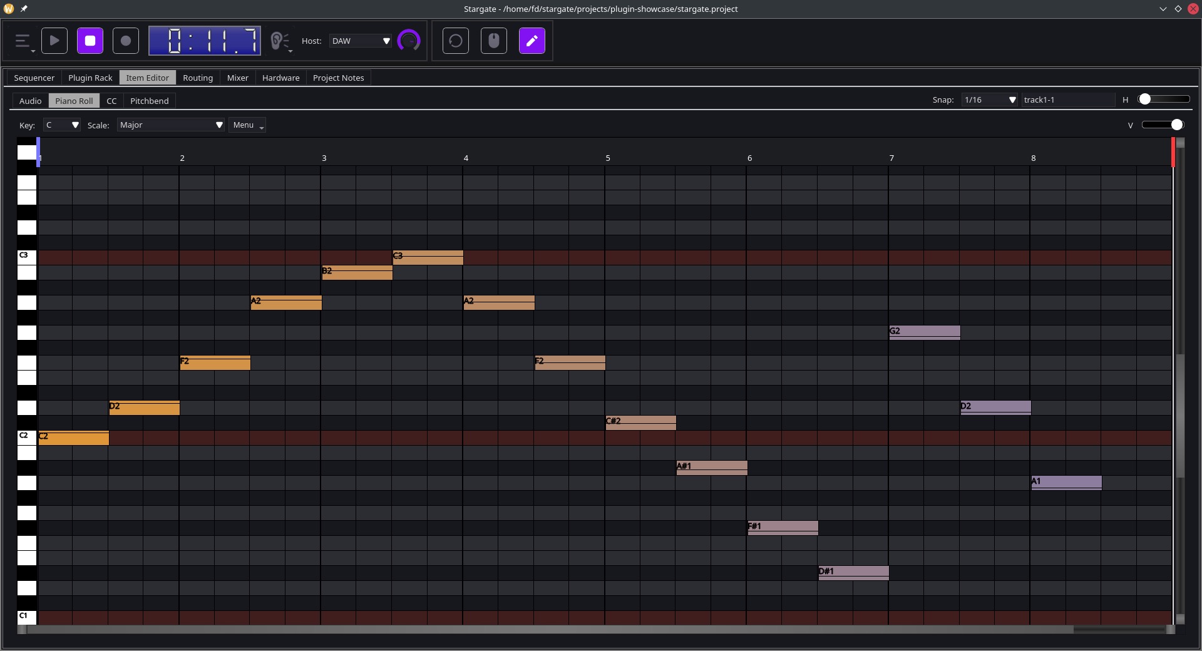Arm recording with the Record button

[x=126, y=41]
